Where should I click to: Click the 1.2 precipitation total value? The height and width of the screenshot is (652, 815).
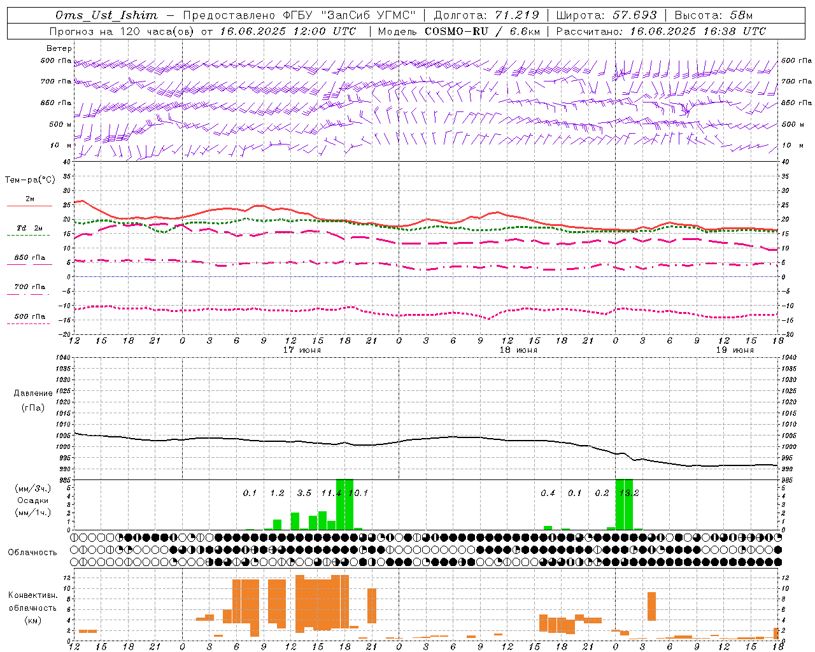(277, 493)
